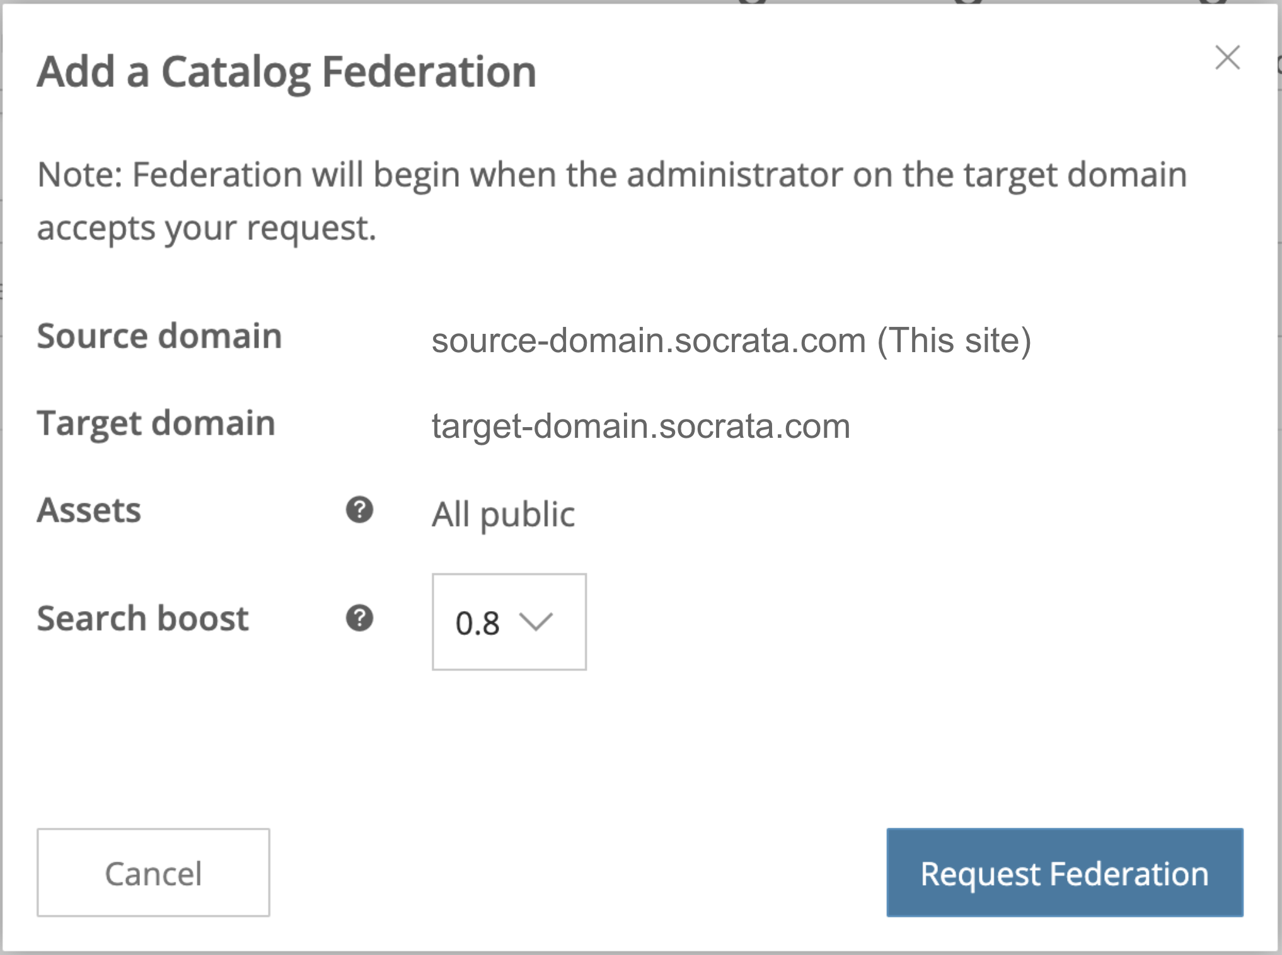Click the Add a Catalog Federation heading
Viewport: 1282px width, 955px height.
[x=287, y=72]
